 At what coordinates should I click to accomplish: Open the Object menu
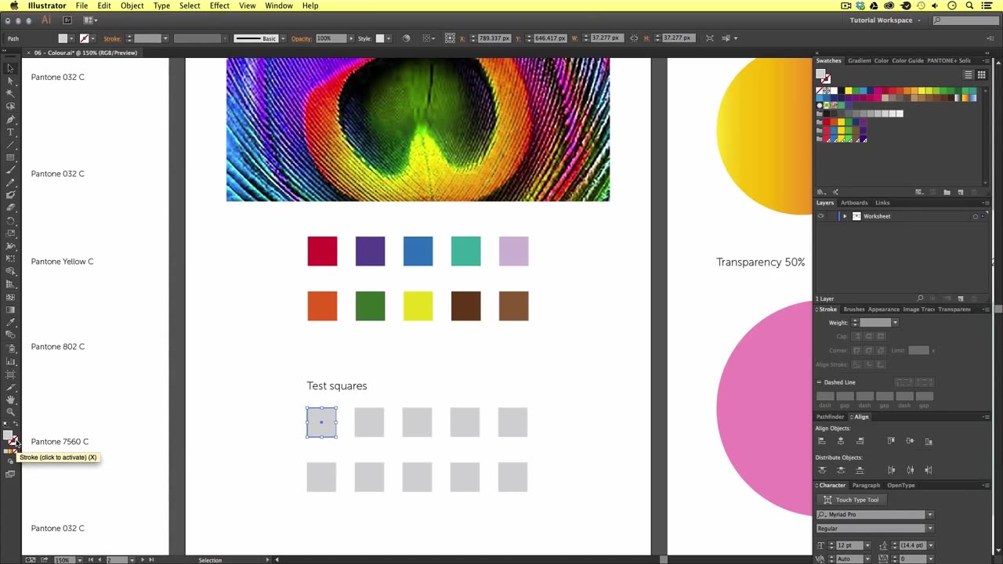click(x=132, y=5)
